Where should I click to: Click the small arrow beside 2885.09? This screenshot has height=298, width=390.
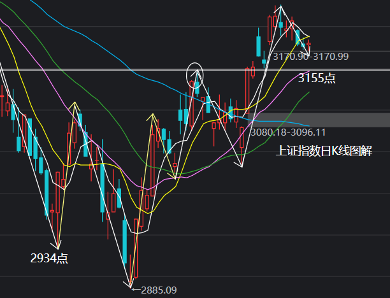tap(134, 290)
